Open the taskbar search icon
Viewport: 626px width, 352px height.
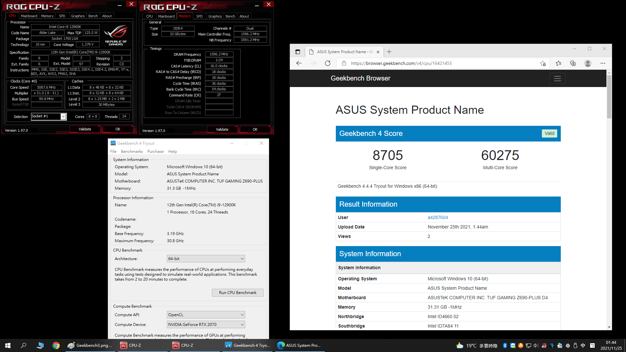click(23, 345)
